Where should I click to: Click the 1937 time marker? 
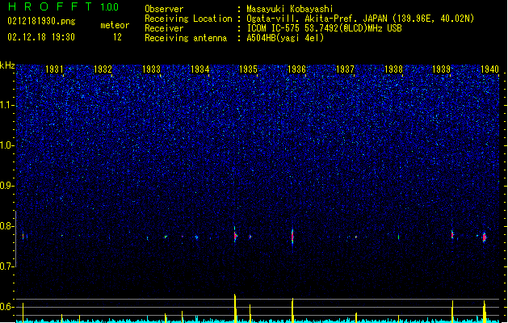[346, 69]
